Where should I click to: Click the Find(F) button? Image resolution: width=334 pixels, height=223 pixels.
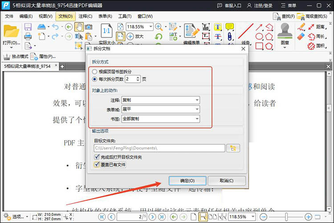(x=284, y=16)
